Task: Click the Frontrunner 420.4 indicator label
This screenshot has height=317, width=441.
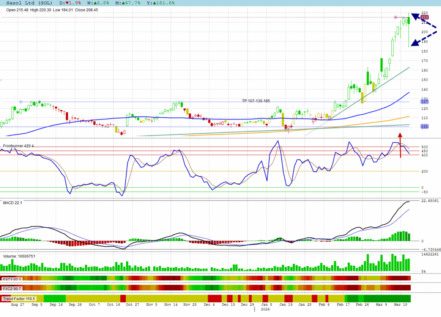Action: click(18, 146)
